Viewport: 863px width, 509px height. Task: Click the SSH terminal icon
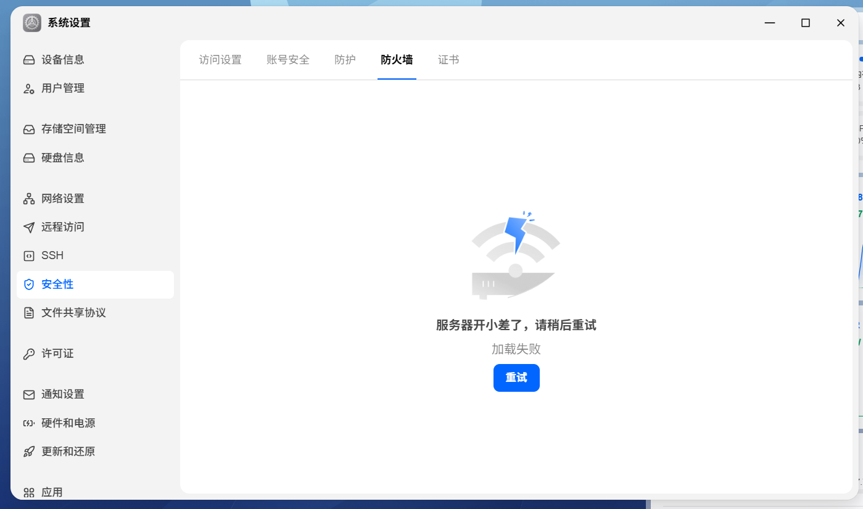click(29, 255)
